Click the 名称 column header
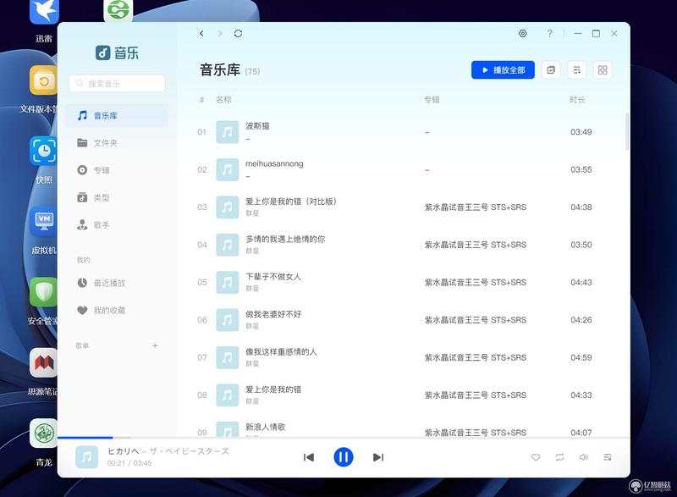Screen dimensions: 677x497 223,100
